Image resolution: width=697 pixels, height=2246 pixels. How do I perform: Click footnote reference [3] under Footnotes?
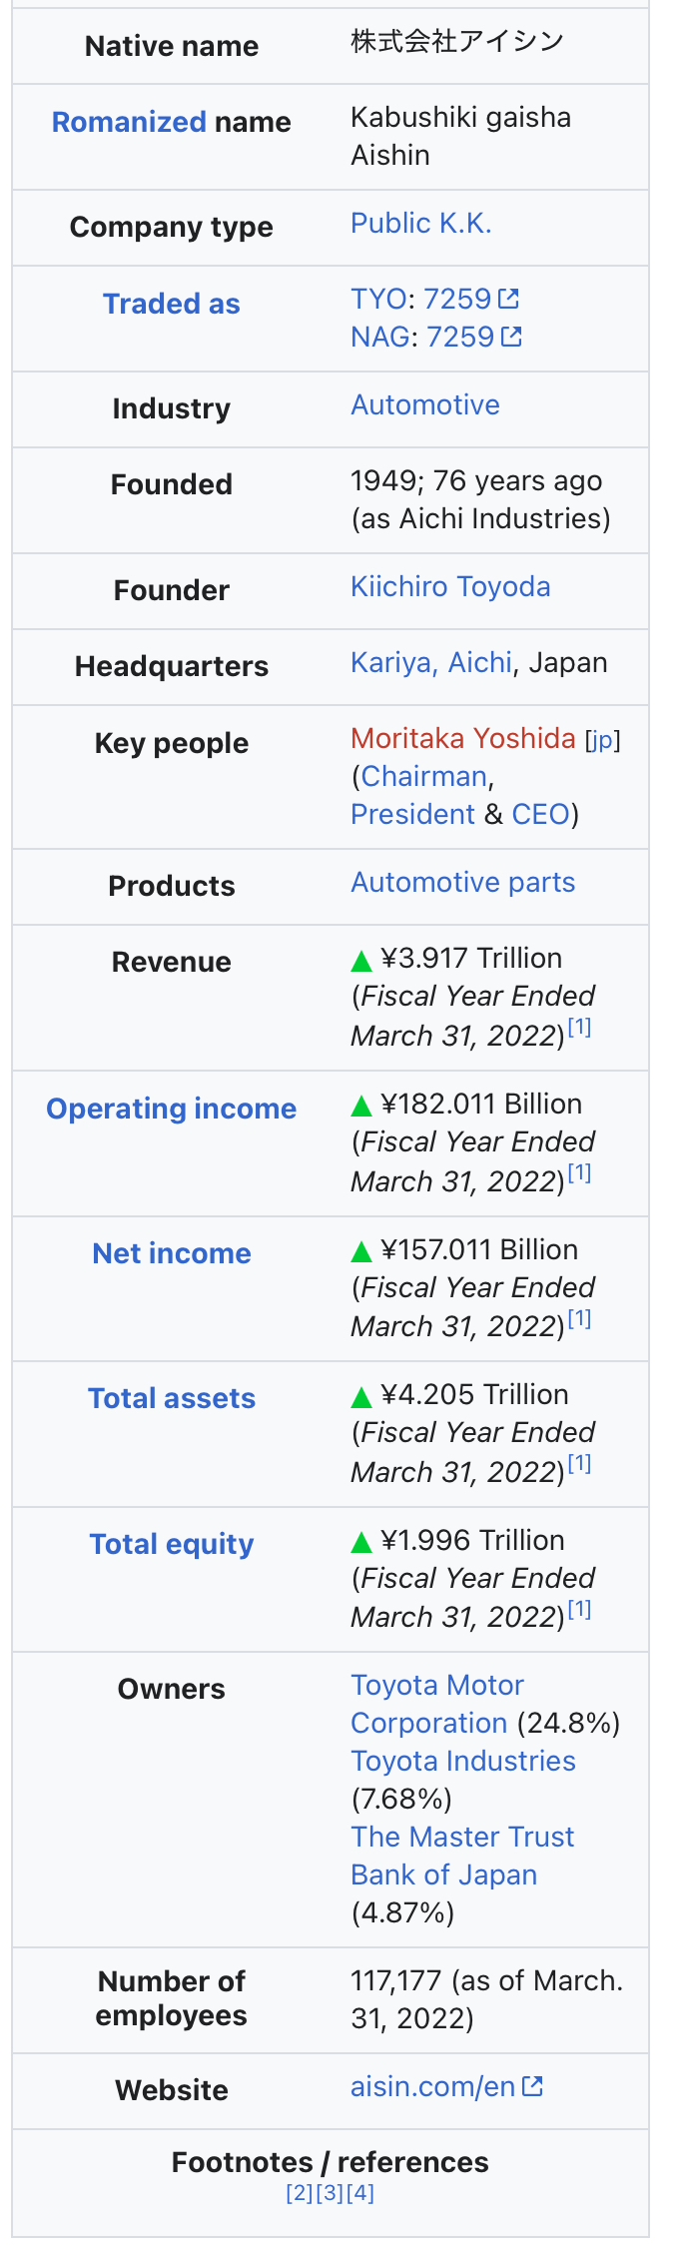330,2193
